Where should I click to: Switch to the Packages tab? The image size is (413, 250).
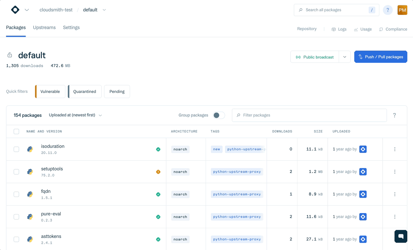coord(16,27)
